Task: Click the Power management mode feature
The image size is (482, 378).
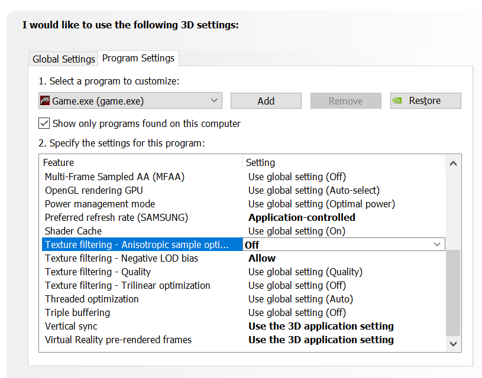Action: pos(100,204)
